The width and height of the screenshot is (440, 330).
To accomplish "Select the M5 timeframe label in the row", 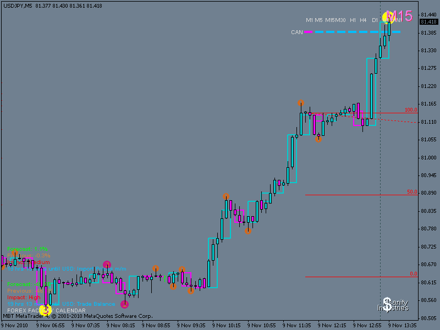I will [x=318, y=20].
